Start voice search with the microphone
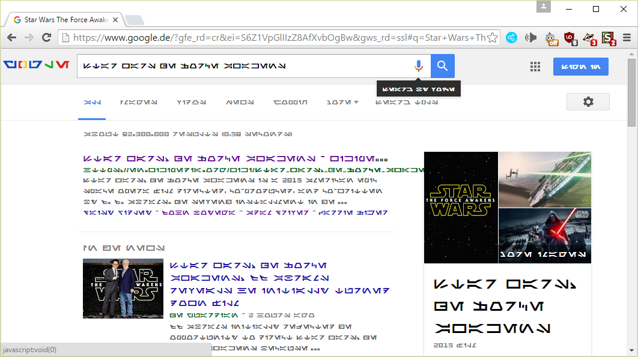638x357 pixels. point(418,66)
